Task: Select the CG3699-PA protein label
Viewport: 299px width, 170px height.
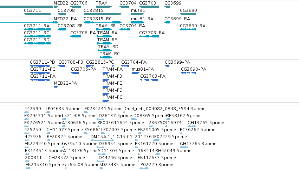Action: click(x=177, y=62)
